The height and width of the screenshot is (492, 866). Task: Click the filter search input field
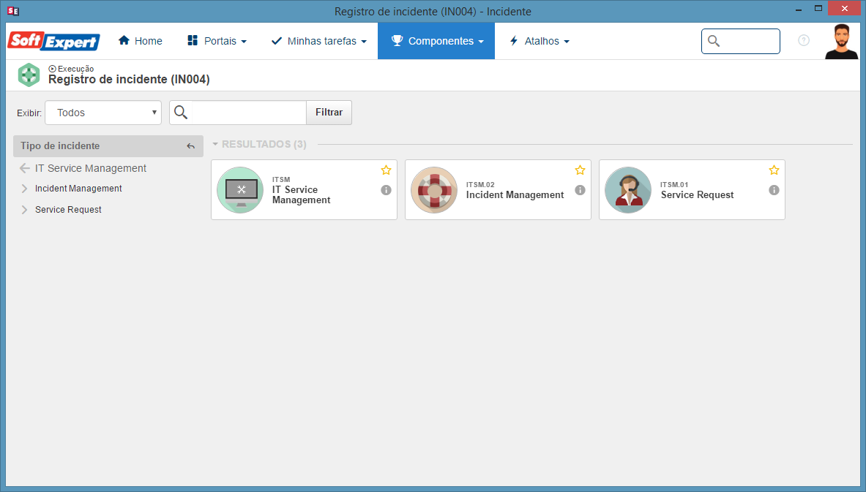click(249, 113)
